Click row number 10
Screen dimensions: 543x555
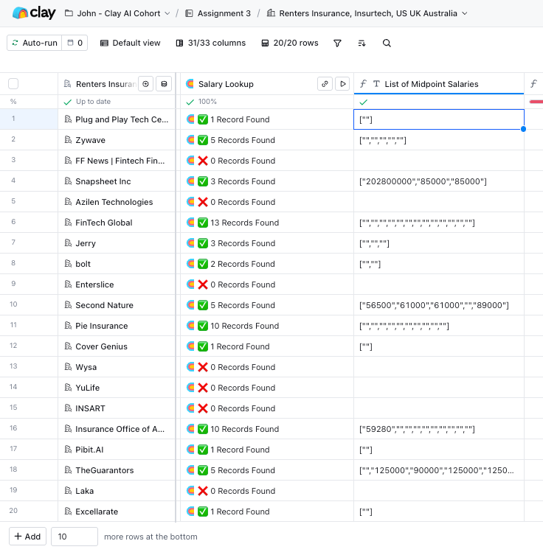click(x=13, y=304)
